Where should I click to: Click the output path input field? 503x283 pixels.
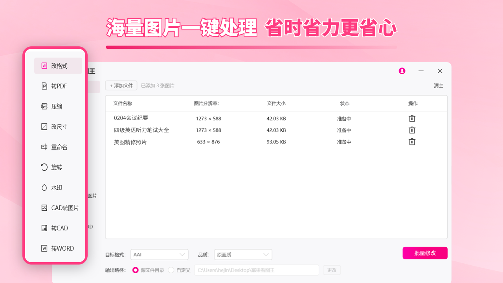tap(257, 270)
